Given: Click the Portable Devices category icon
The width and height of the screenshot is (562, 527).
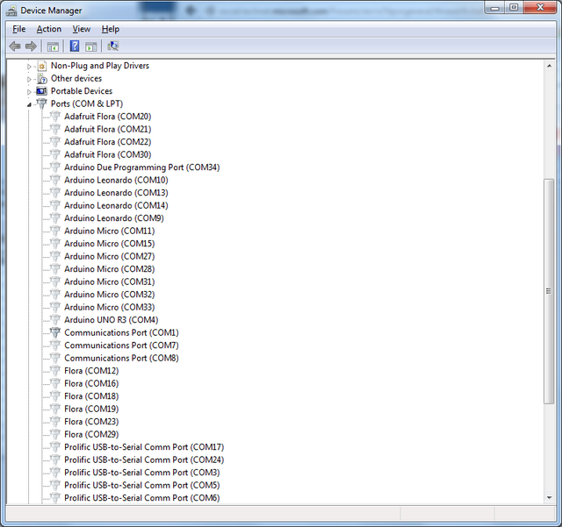Looking at the screenshot, I should (x=41, y=91).
